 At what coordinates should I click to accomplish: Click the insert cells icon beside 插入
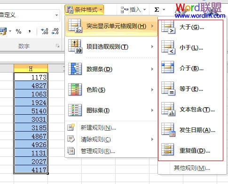[124, 10]
